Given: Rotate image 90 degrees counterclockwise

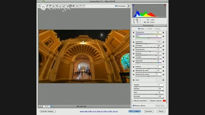Looking at the screenshot, I should 81,6.
